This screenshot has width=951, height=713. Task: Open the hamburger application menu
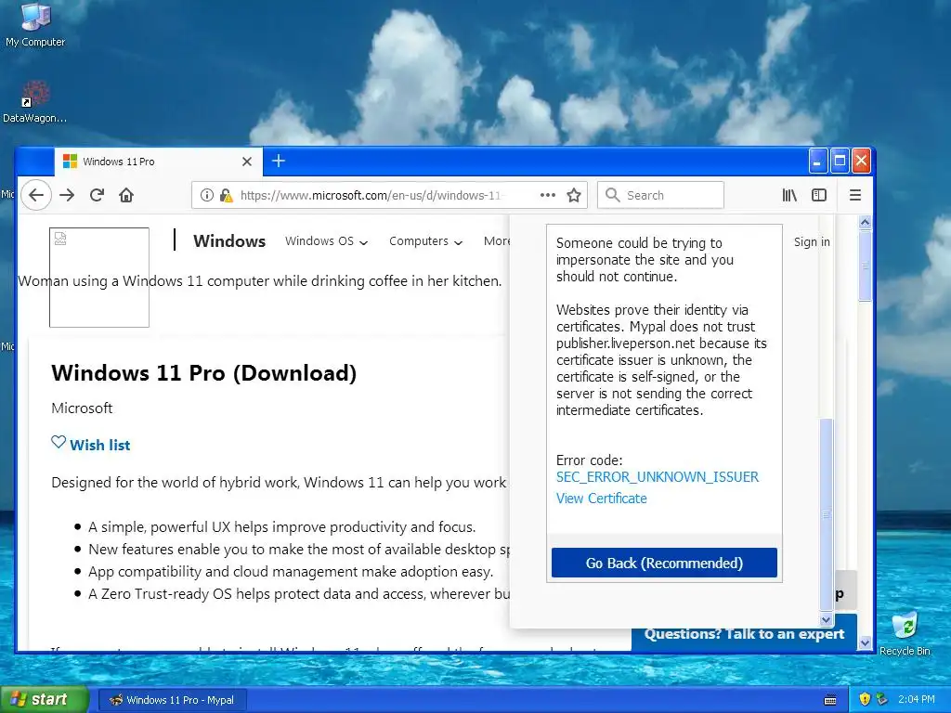pyautogui.click(x=855, y=195)
